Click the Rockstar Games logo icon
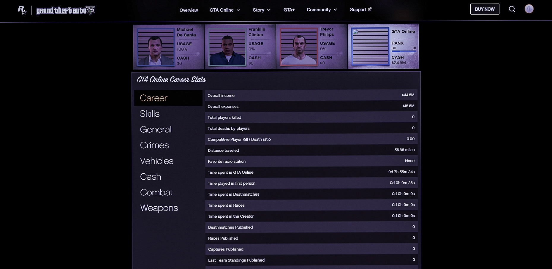 point(22,10)
